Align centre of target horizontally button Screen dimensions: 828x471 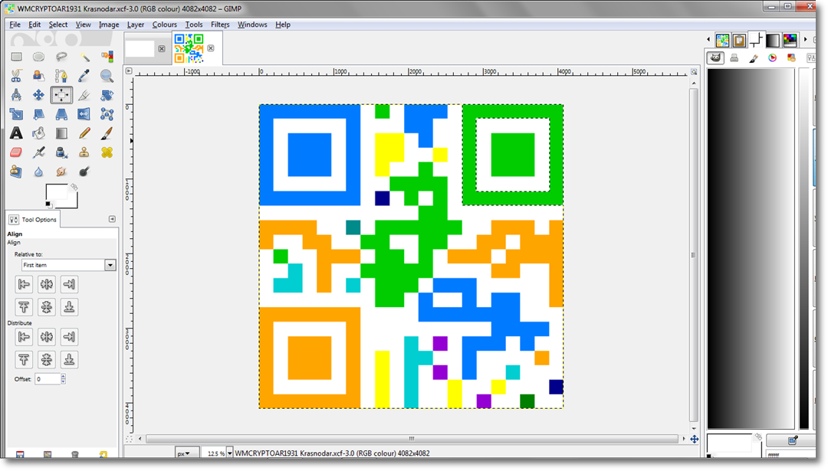tap(47, 284)
